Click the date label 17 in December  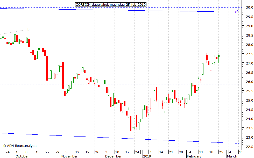pyautogui.click(x=127, y=152)
